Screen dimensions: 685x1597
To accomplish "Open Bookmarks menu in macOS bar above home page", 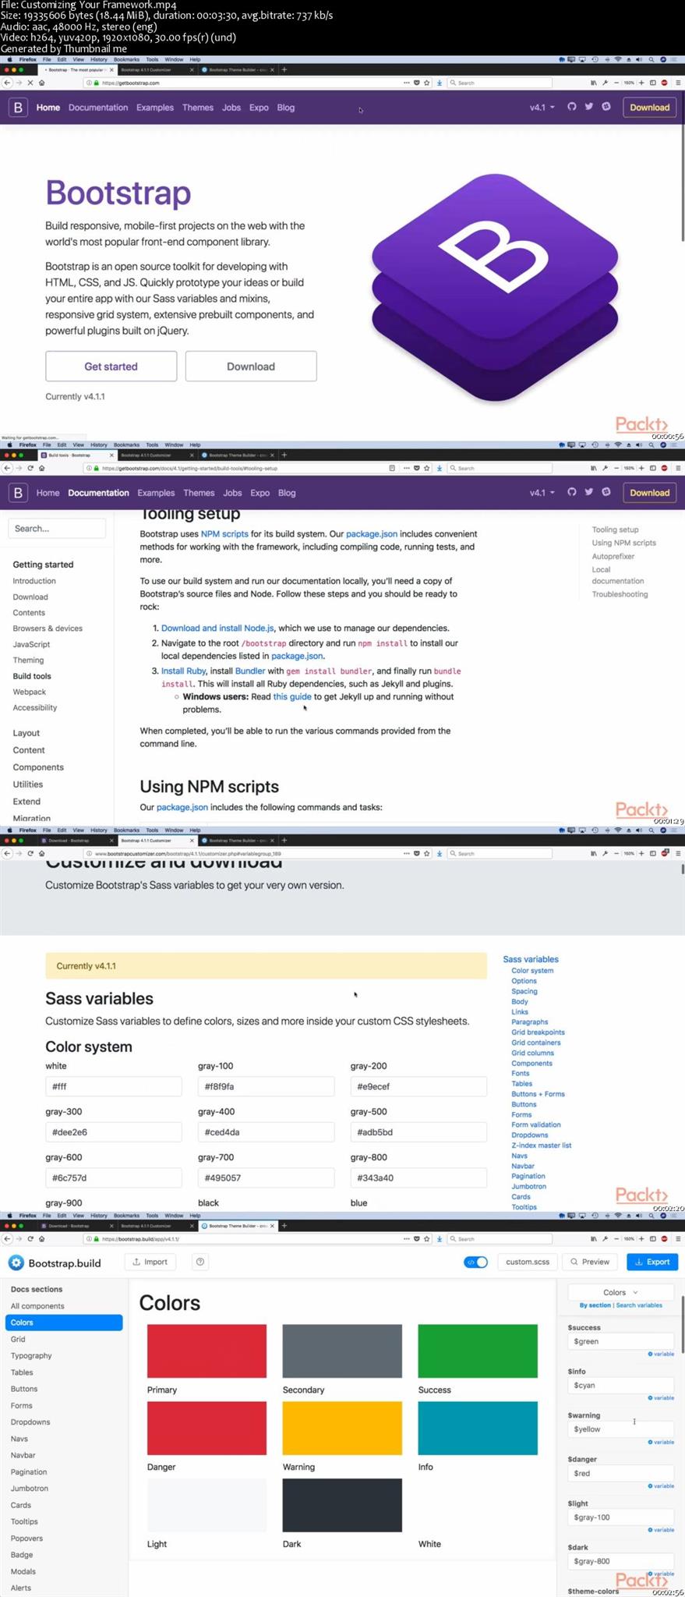I will point(126,59).
